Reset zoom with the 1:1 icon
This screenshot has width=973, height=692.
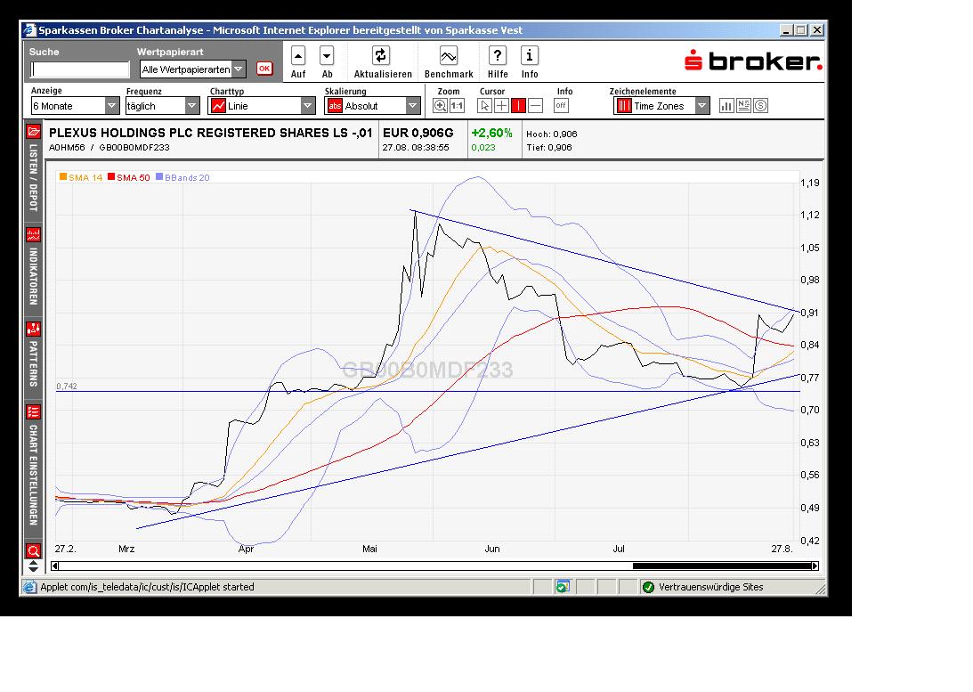point(457,105)
